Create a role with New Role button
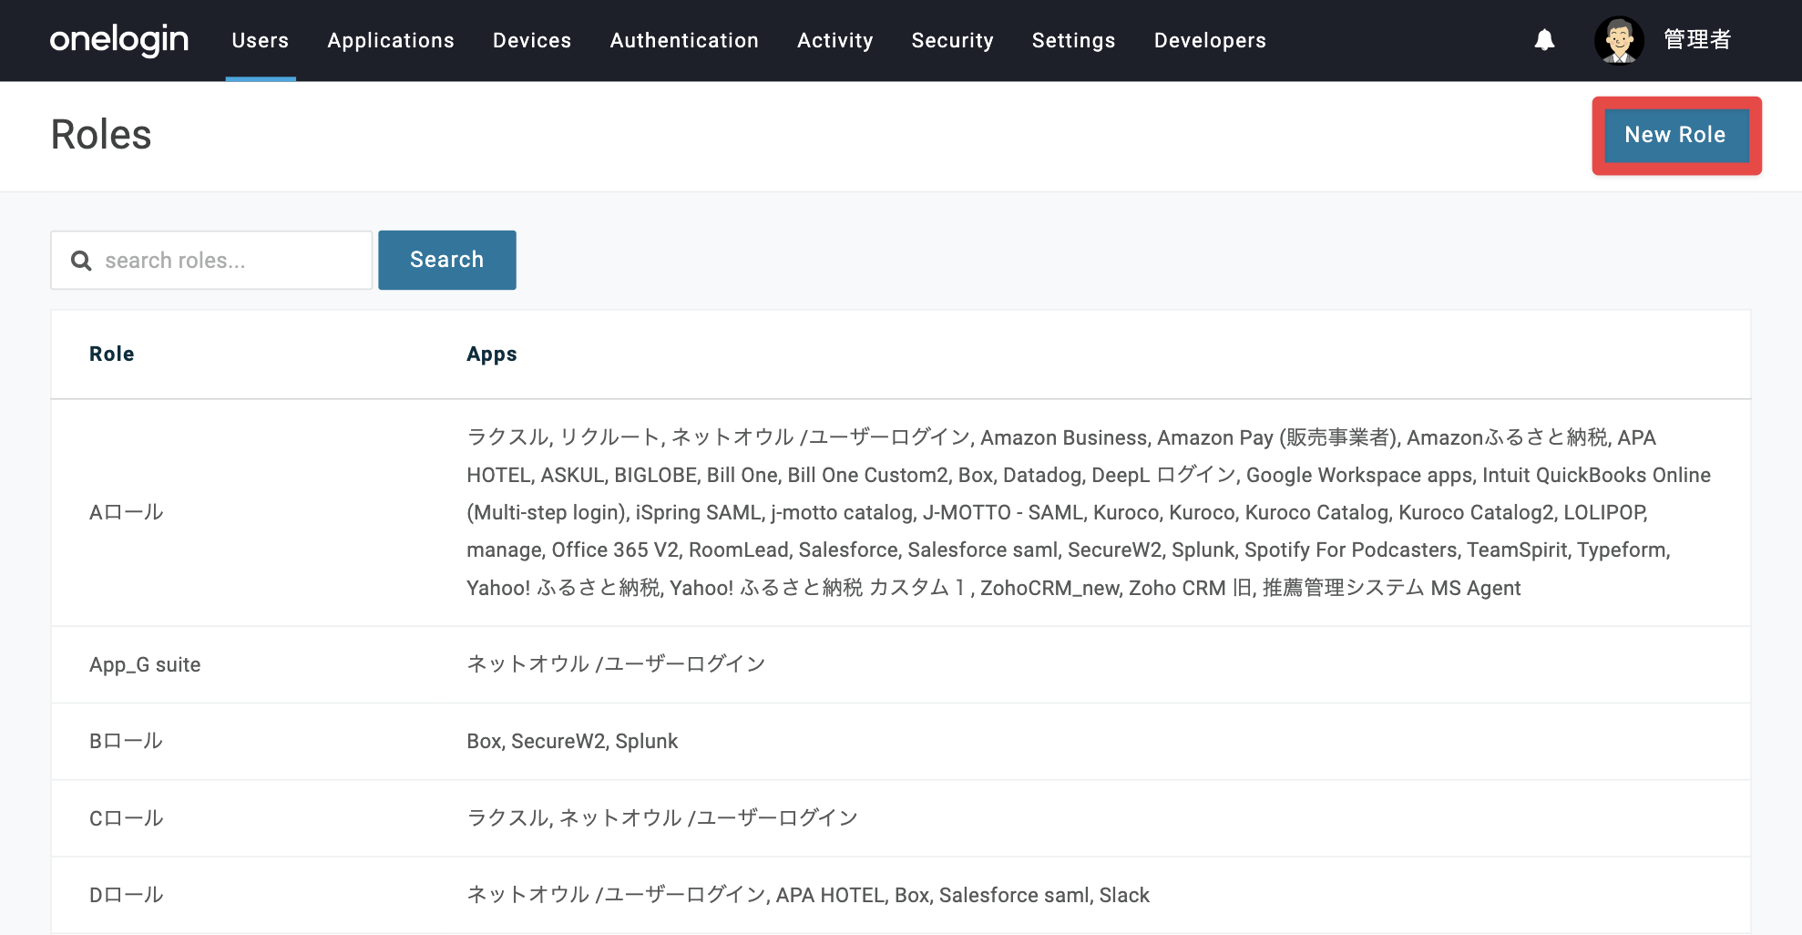 coord(1675,135)
